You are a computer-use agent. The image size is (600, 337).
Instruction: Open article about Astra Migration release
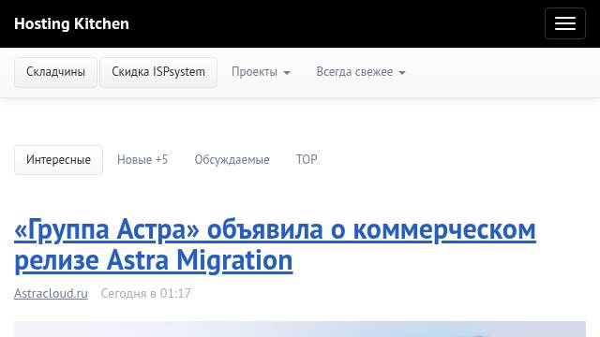[275, 245]
